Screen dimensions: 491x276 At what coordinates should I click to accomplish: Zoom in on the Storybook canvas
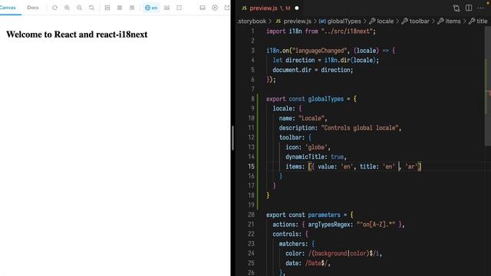click(67, 8)
